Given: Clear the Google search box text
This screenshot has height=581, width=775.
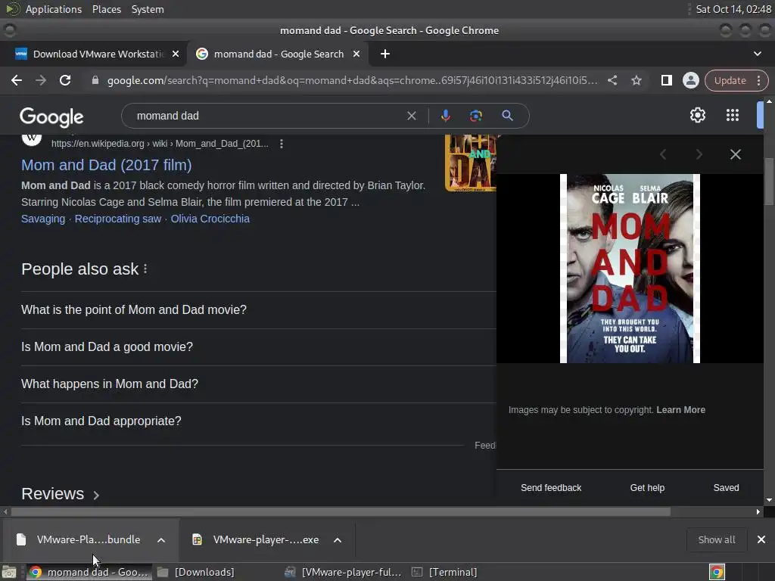Looking at the screenshot, I should click(411, 116).
